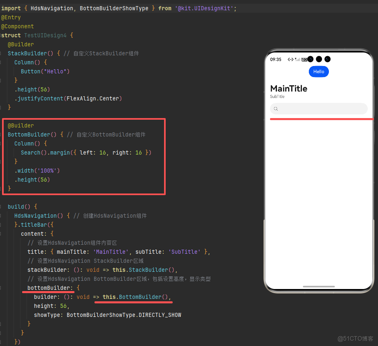Click the content: { property line
Viewport: 378px width, 346px height.
[37, 234]
